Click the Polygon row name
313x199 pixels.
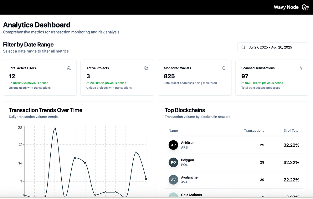coord(187,160)
